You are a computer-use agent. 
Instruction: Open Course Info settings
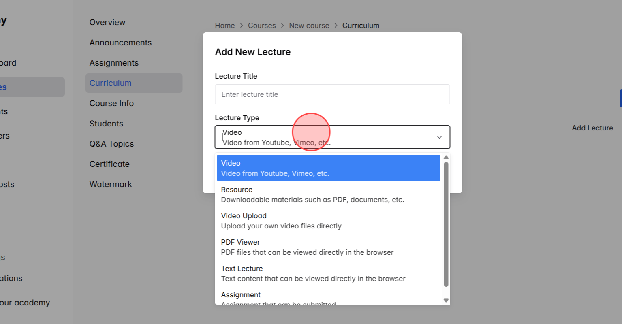tap(111, 103)
